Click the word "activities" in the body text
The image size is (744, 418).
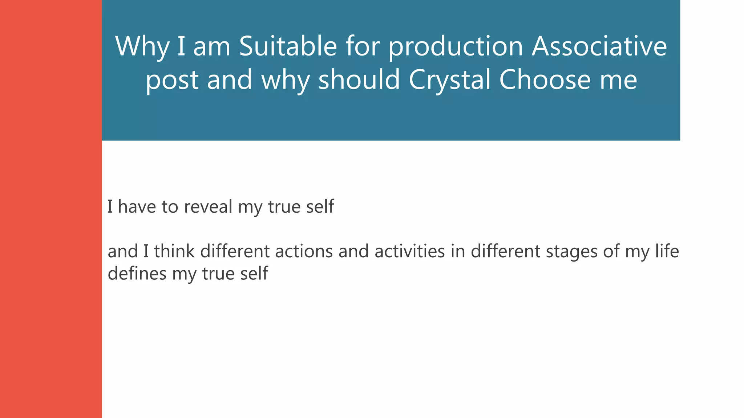(409, 251)
